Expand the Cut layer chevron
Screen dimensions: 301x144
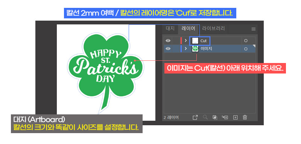[185, 41]
